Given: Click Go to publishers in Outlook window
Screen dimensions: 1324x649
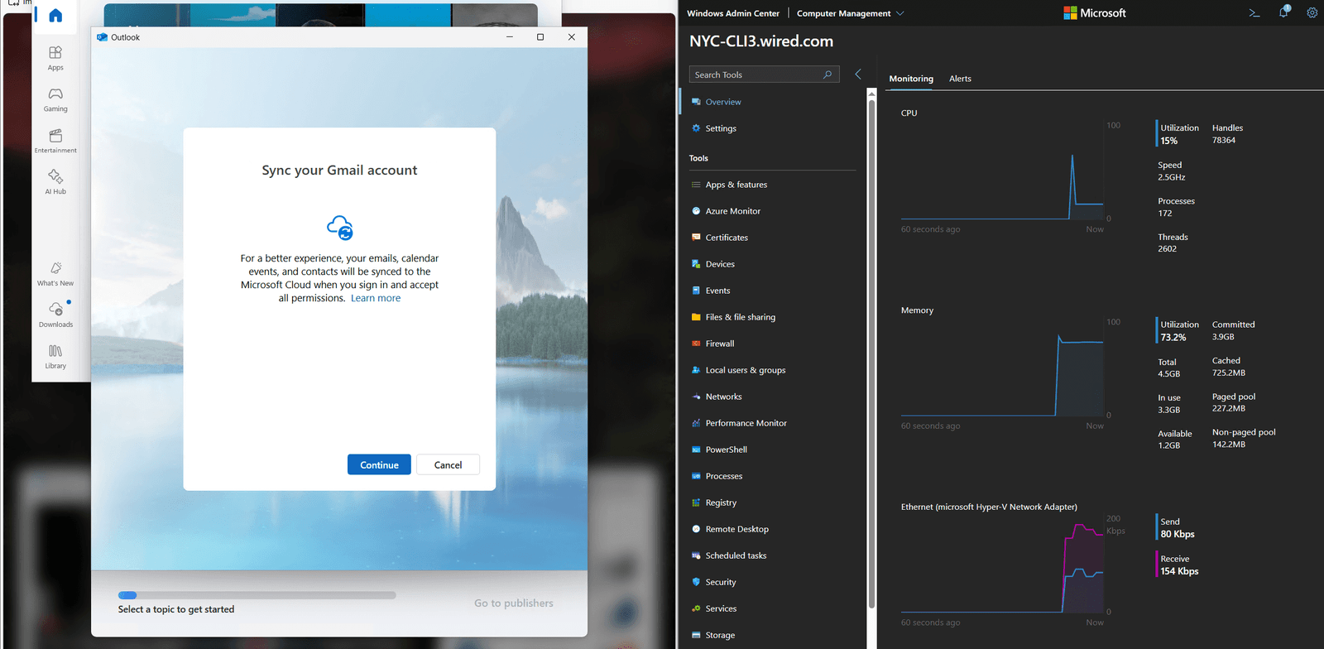Looking at the screenshot, I should 514,603.
